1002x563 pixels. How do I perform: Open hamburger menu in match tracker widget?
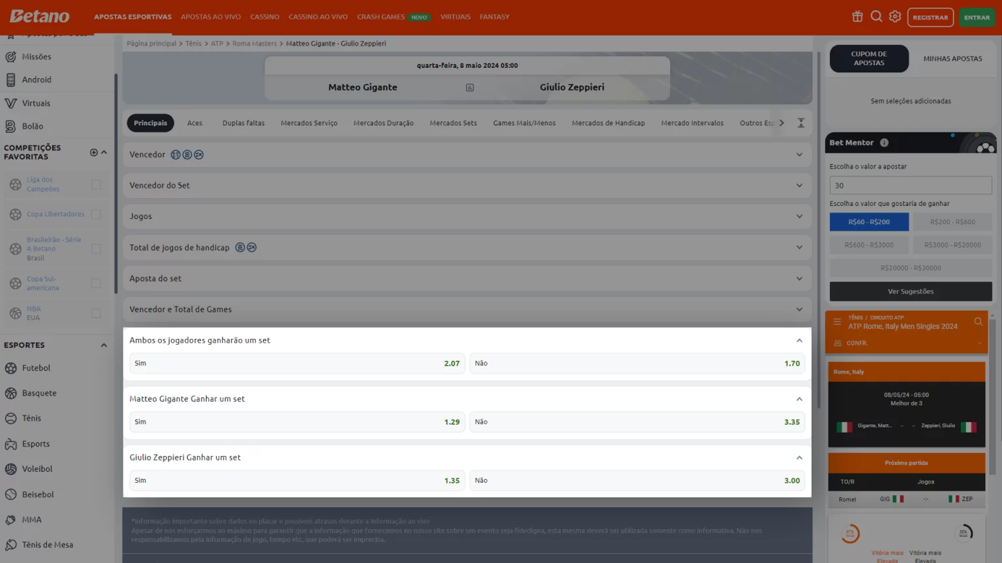837,322
